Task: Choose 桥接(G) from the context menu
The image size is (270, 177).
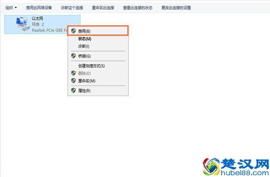Action: (98, 56)
